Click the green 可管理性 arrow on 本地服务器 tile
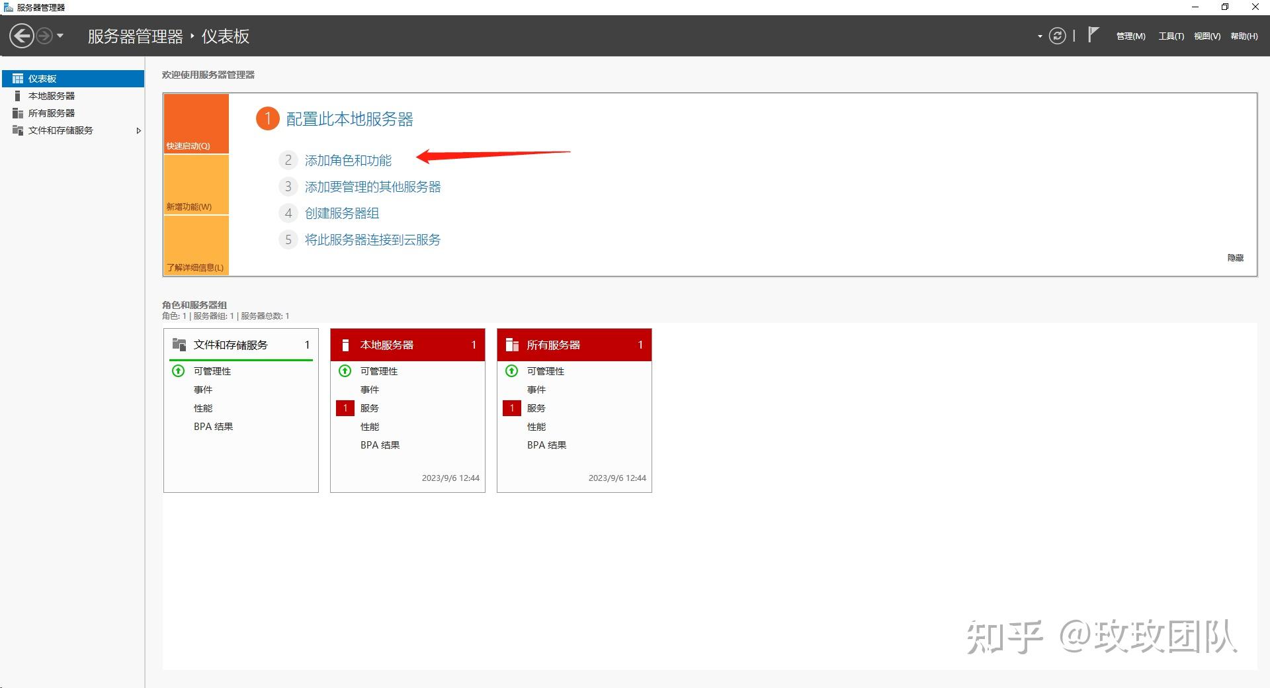 coord(345,371)
